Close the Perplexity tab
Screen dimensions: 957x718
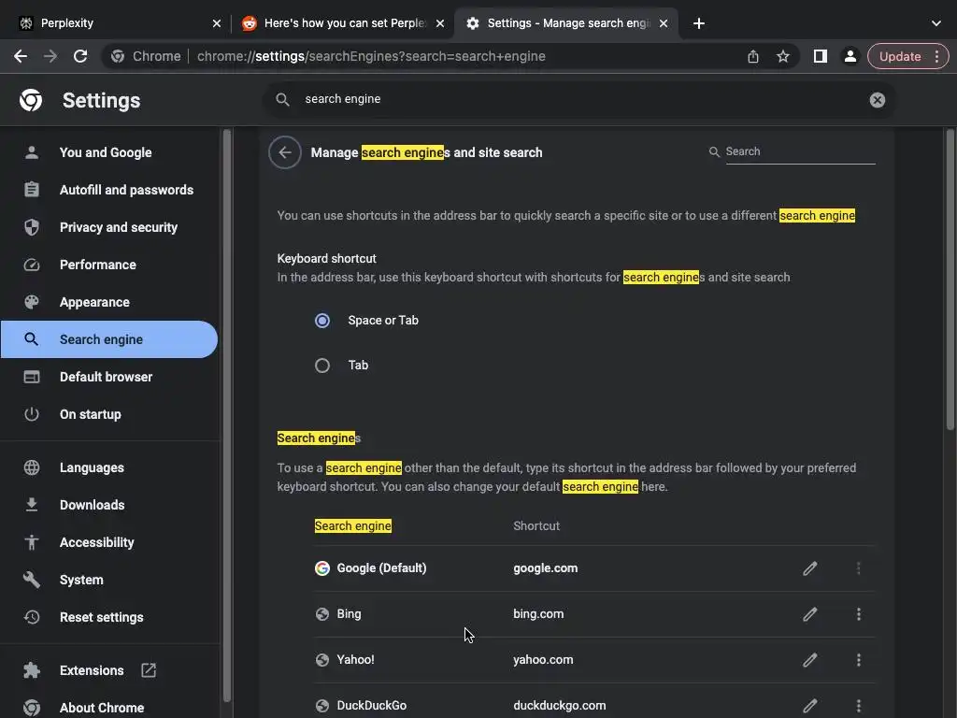pos(216,23)
